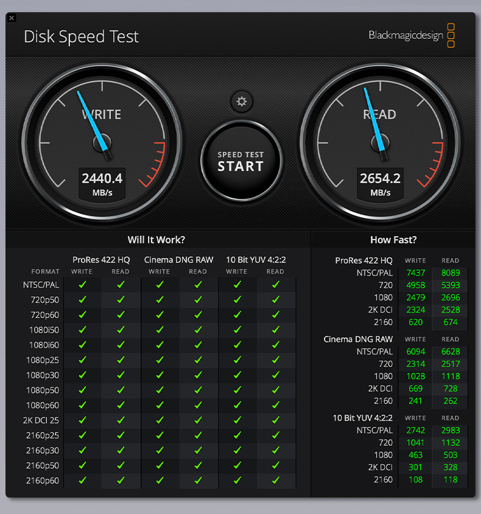Image resolution: width=481 pixels, height=514 pixels.
Task: Click ProRes NTSC/PAL write value 7437
Action: (x=415, y=273)
